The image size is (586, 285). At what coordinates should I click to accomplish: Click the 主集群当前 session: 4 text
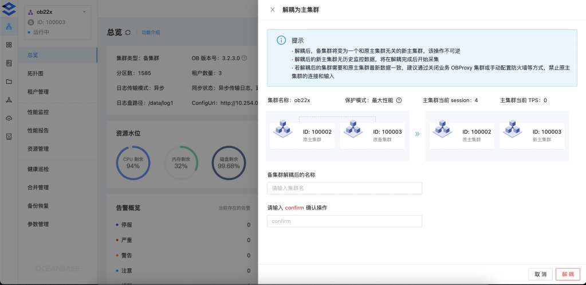point(450,100)
